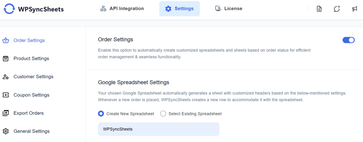The width and height of the screenshot is (363, 142).
Task: Click the megaphone announcements icon
Action: [x=354, y=9]
